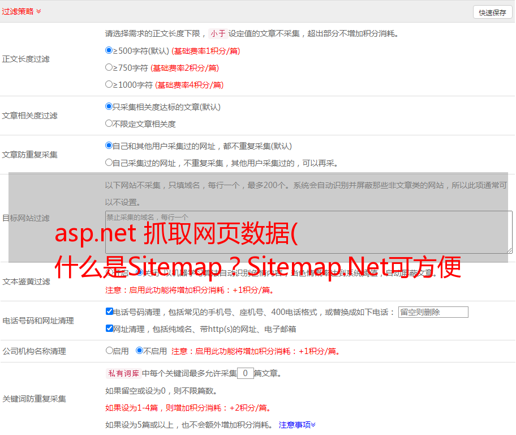Screen dimensions: 516x435
Task: Open the 注意事项 link
Action: click(297, 425)
